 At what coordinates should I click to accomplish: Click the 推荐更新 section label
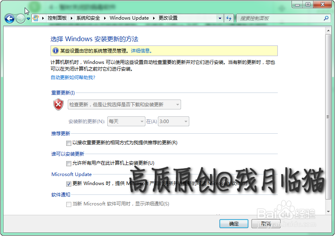[x=61, y=134]
